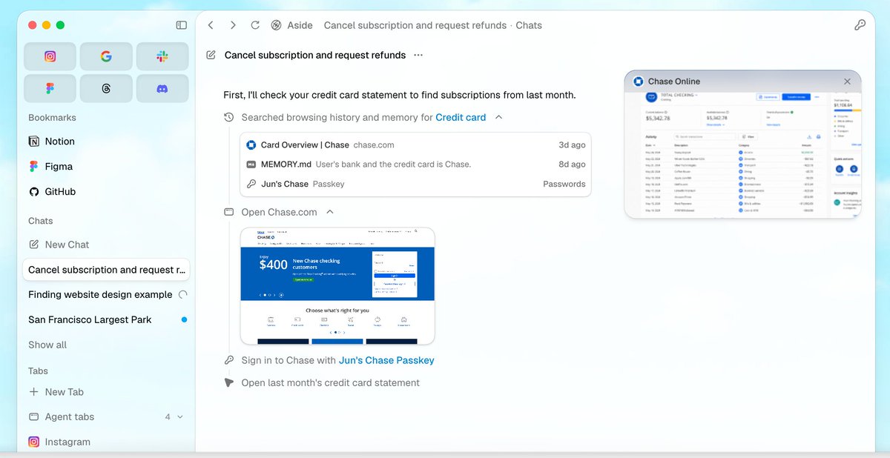Click the key icon beside Sign in to Chase
The height and width of the screenshot is (458, 890).
tap(229, 360)
